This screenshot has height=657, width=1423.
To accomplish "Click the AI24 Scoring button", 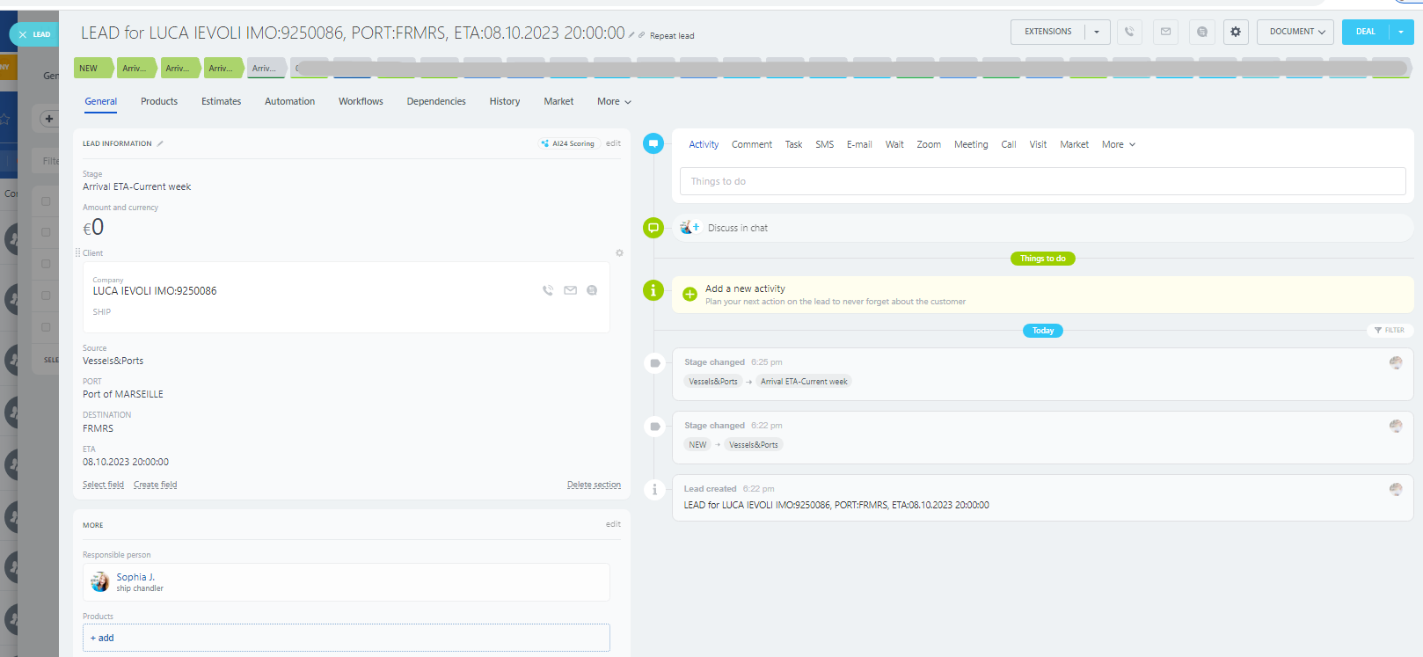I will point(568,143).
